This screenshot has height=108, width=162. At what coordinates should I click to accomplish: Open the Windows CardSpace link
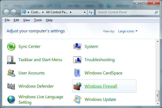[x=103, y=73]
